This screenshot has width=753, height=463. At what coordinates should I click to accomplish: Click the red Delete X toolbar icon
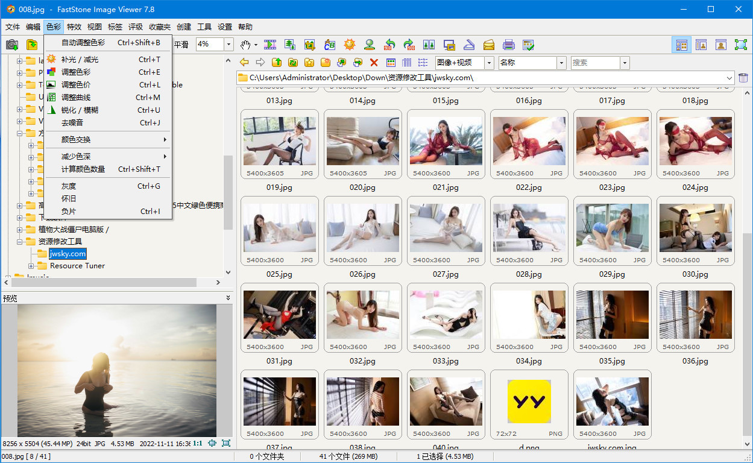pos(374,62)
